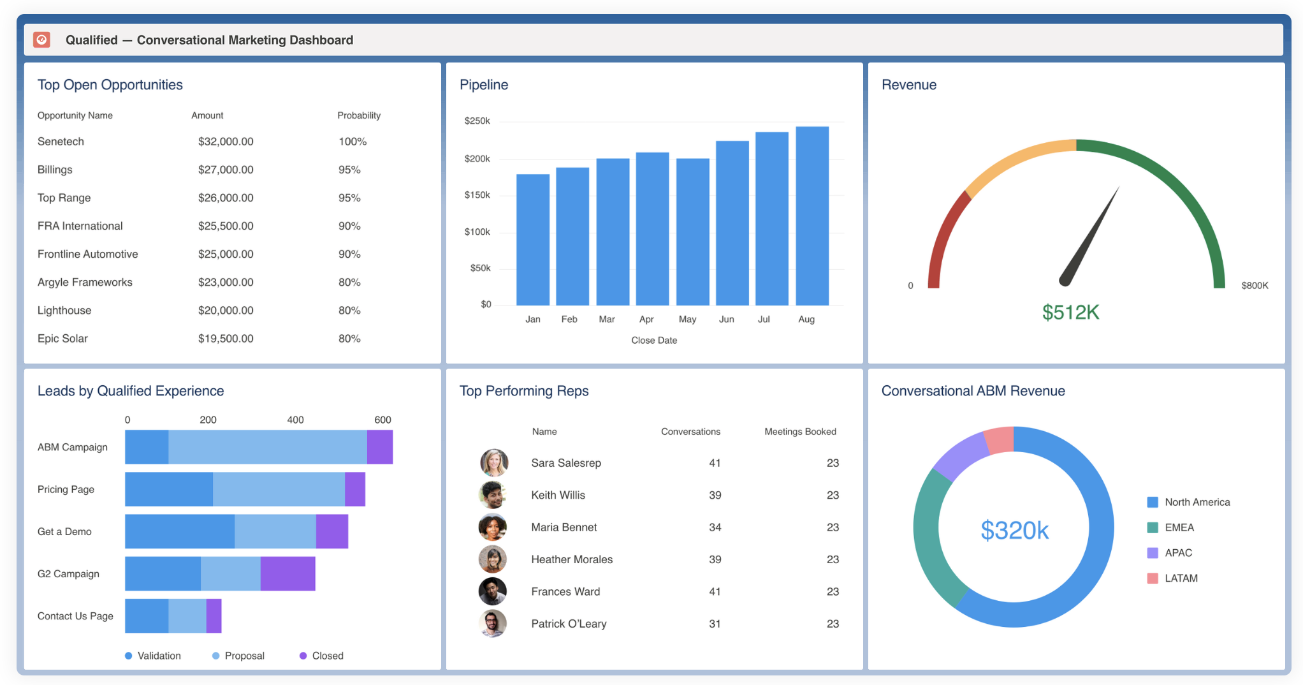Click the Frances Ward name
This screenshot has width=1303, height=685.
(x=565, y=591)
